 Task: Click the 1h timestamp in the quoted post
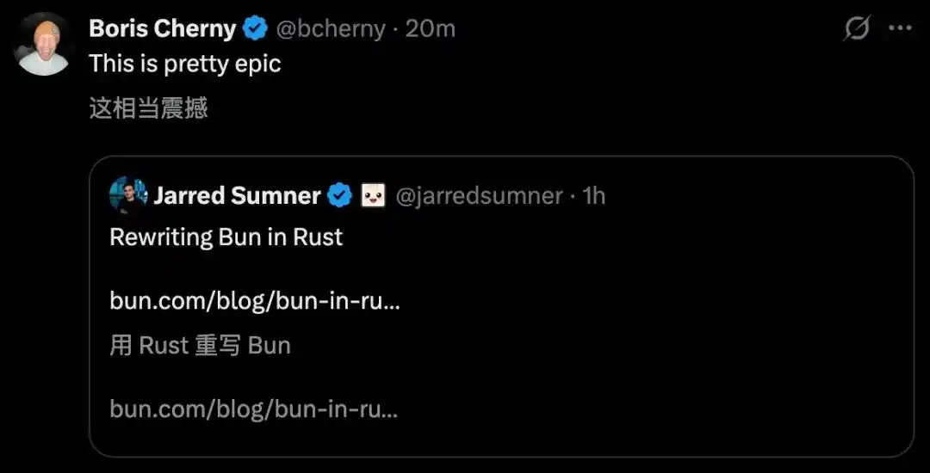click(593, 195)
